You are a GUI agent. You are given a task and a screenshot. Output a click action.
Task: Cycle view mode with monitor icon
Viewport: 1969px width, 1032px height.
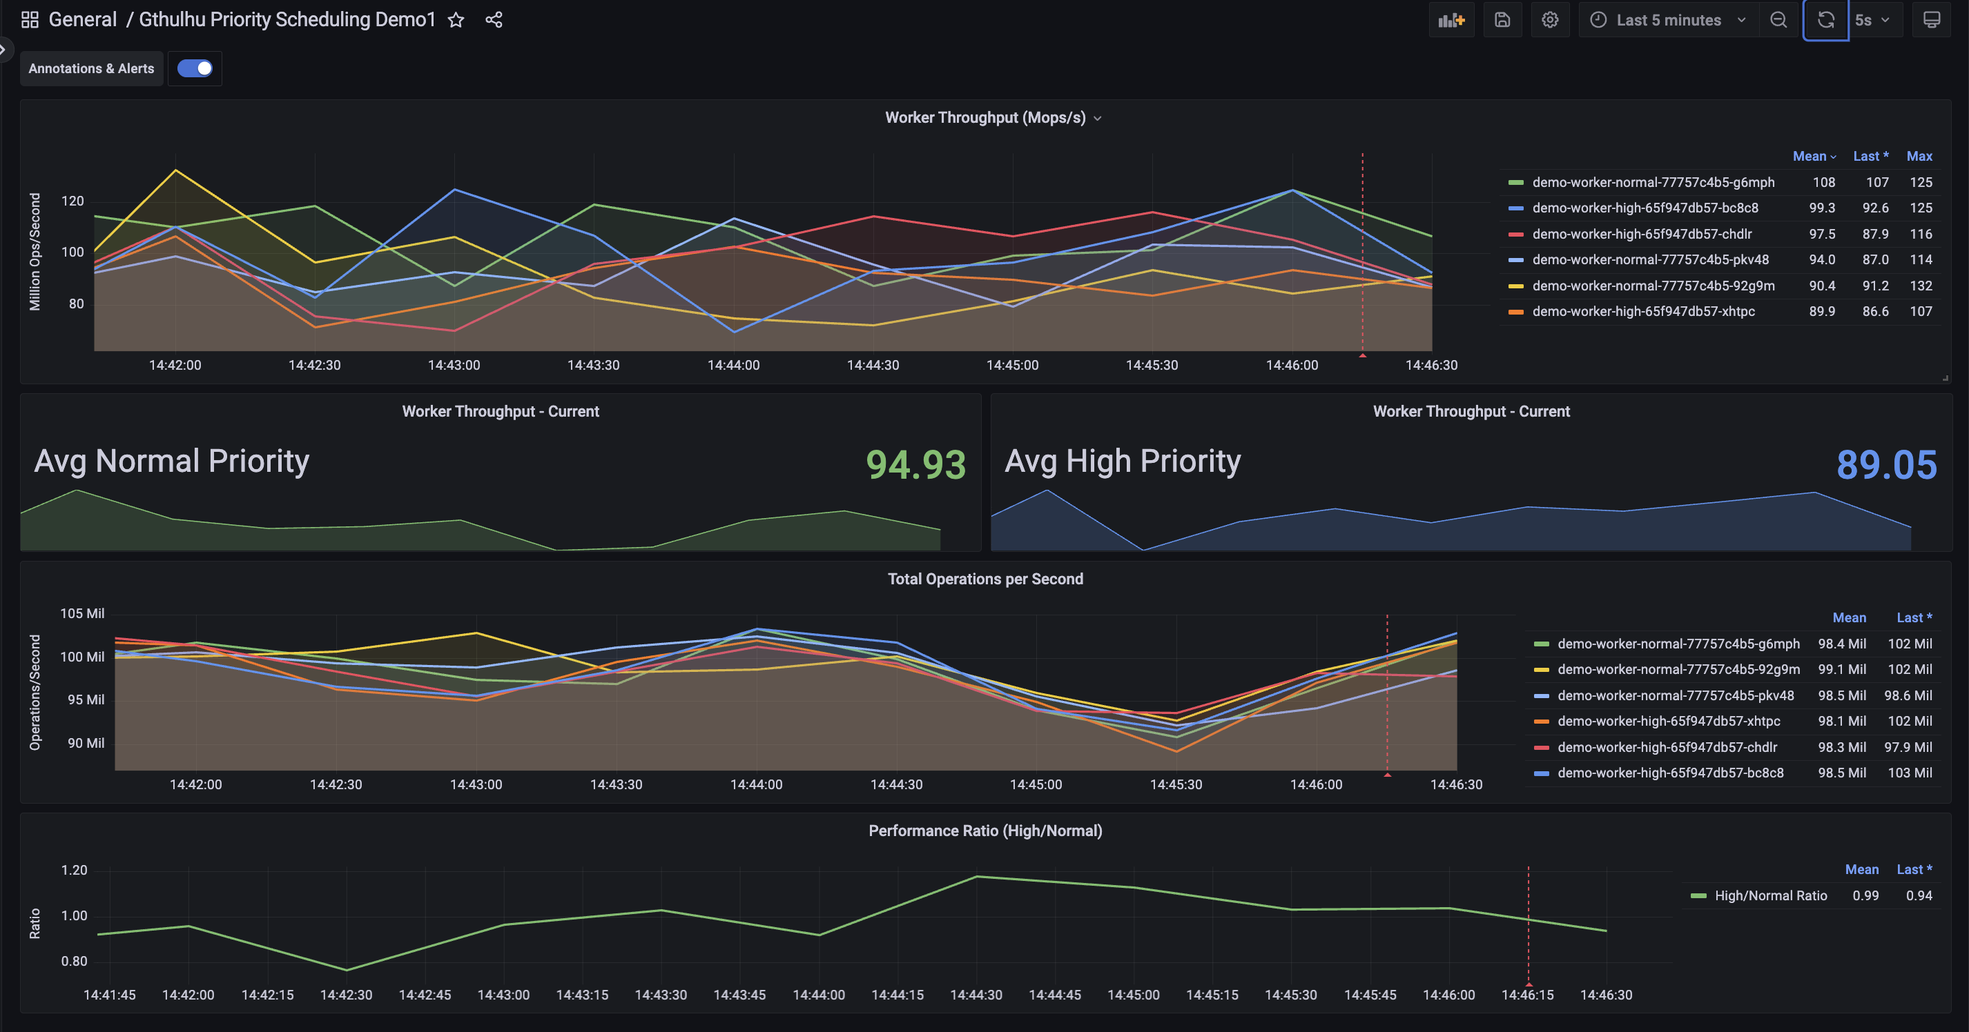click(x=1931, y=20)
